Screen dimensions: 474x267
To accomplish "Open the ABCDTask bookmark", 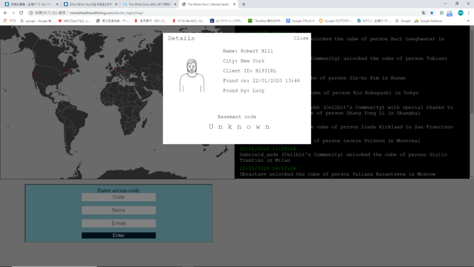I will point(74,21).
